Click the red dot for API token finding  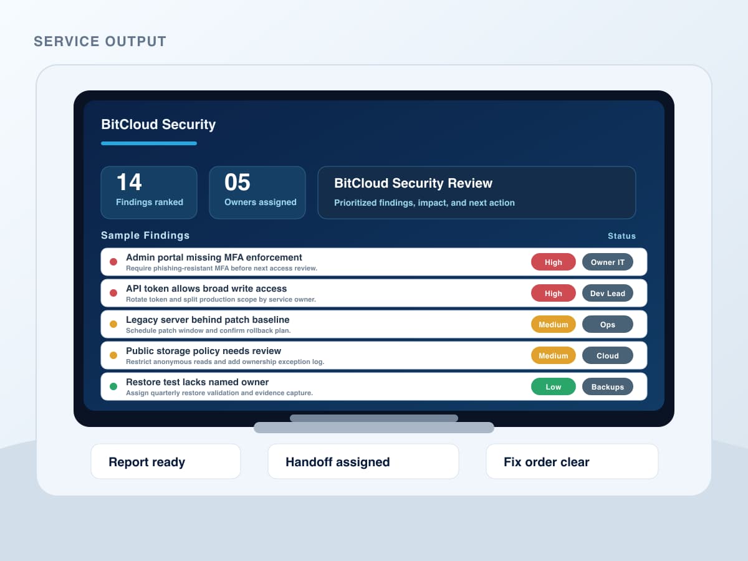113,294
